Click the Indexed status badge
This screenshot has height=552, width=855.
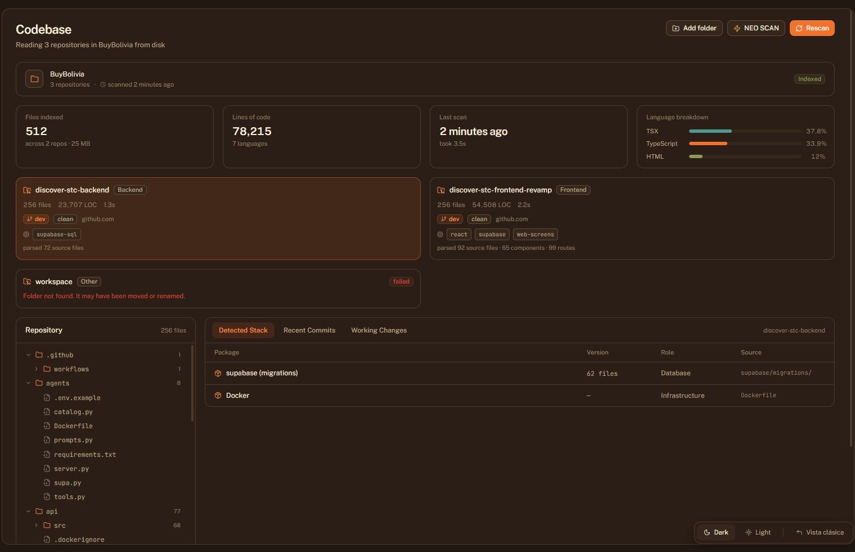click(x=809, y=79)
